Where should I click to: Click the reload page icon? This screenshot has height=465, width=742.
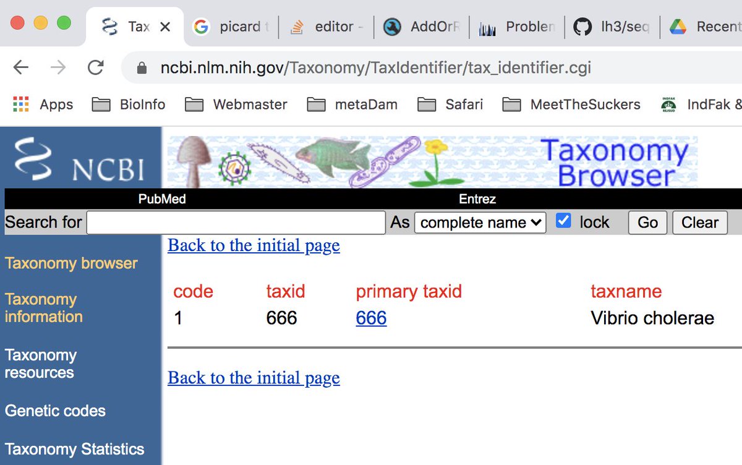click(x=95, y=67)
